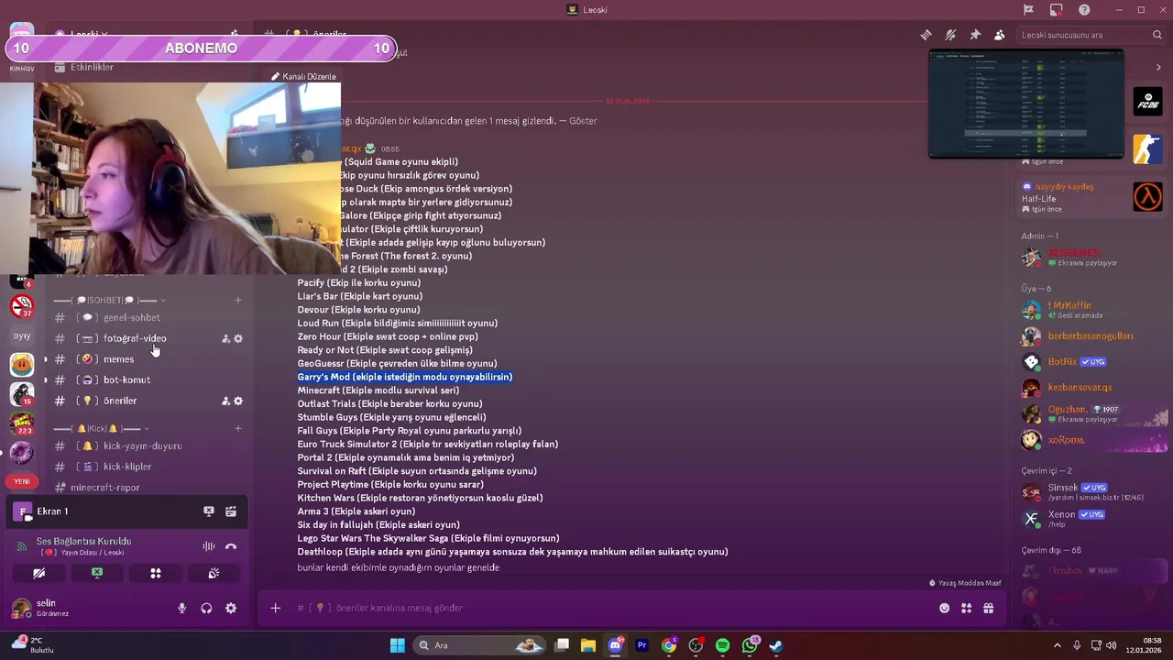Screen dimensions: 1173x660
Task: Click the Kanalı Düzenle button
Action: click(303, 76)
